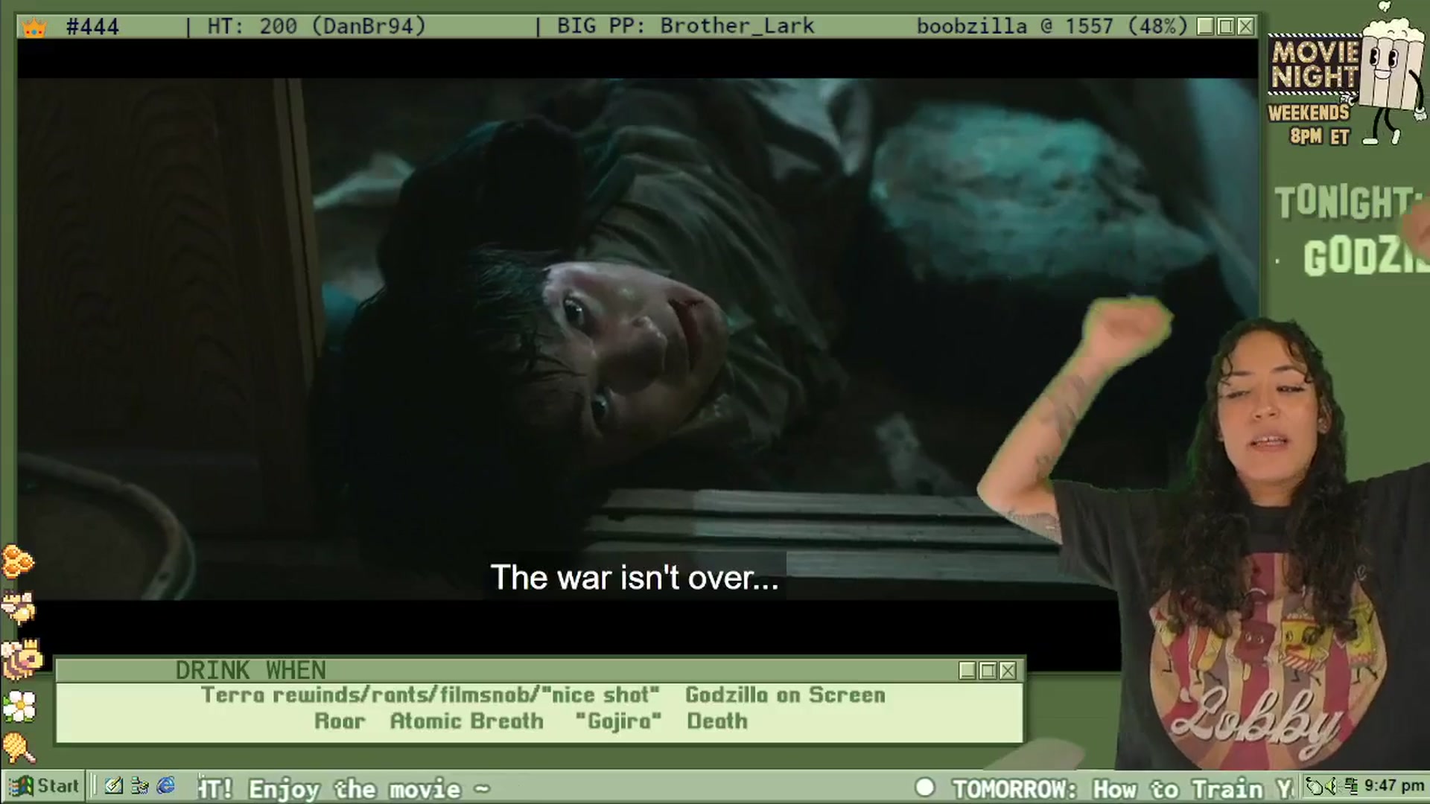The height and width of the screenshot is (804, 1430).
Task: Click the network connections quick-launch icon
Action: (x=139, y=786)
